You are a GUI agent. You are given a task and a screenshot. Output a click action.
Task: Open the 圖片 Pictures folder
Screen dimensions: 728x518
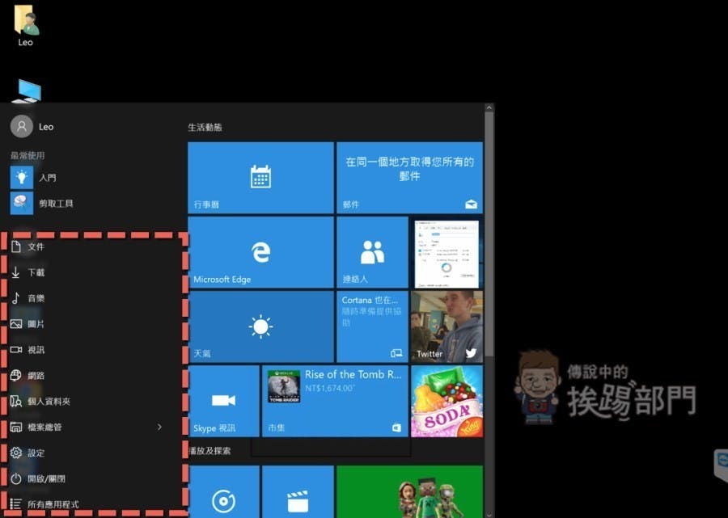pyautogui.click(x=28, y=324)
